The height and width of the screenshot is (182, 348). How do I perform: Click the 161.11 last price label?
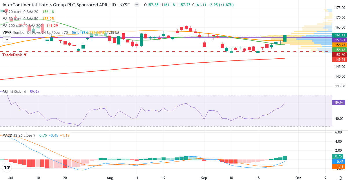pos(340,35)
